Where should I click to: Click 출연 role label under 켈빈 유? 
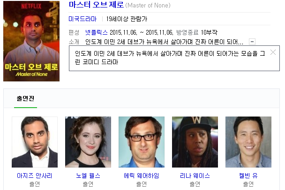coord(248,184)
